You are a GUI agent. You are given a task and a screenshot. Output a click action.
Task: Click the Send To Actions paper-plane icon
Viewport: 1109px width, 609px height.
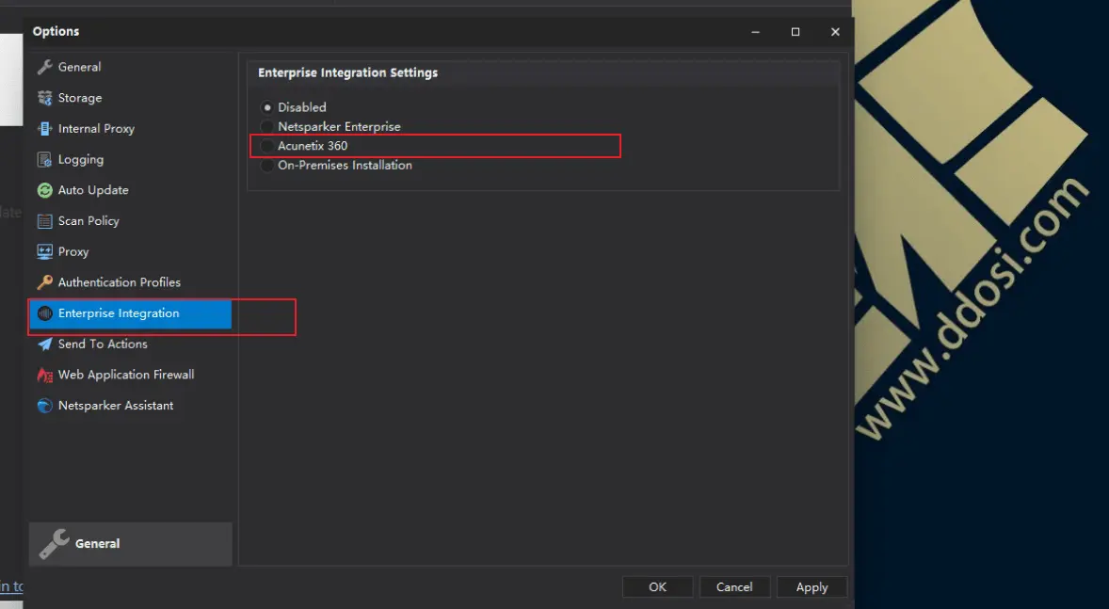pos(44,345)
